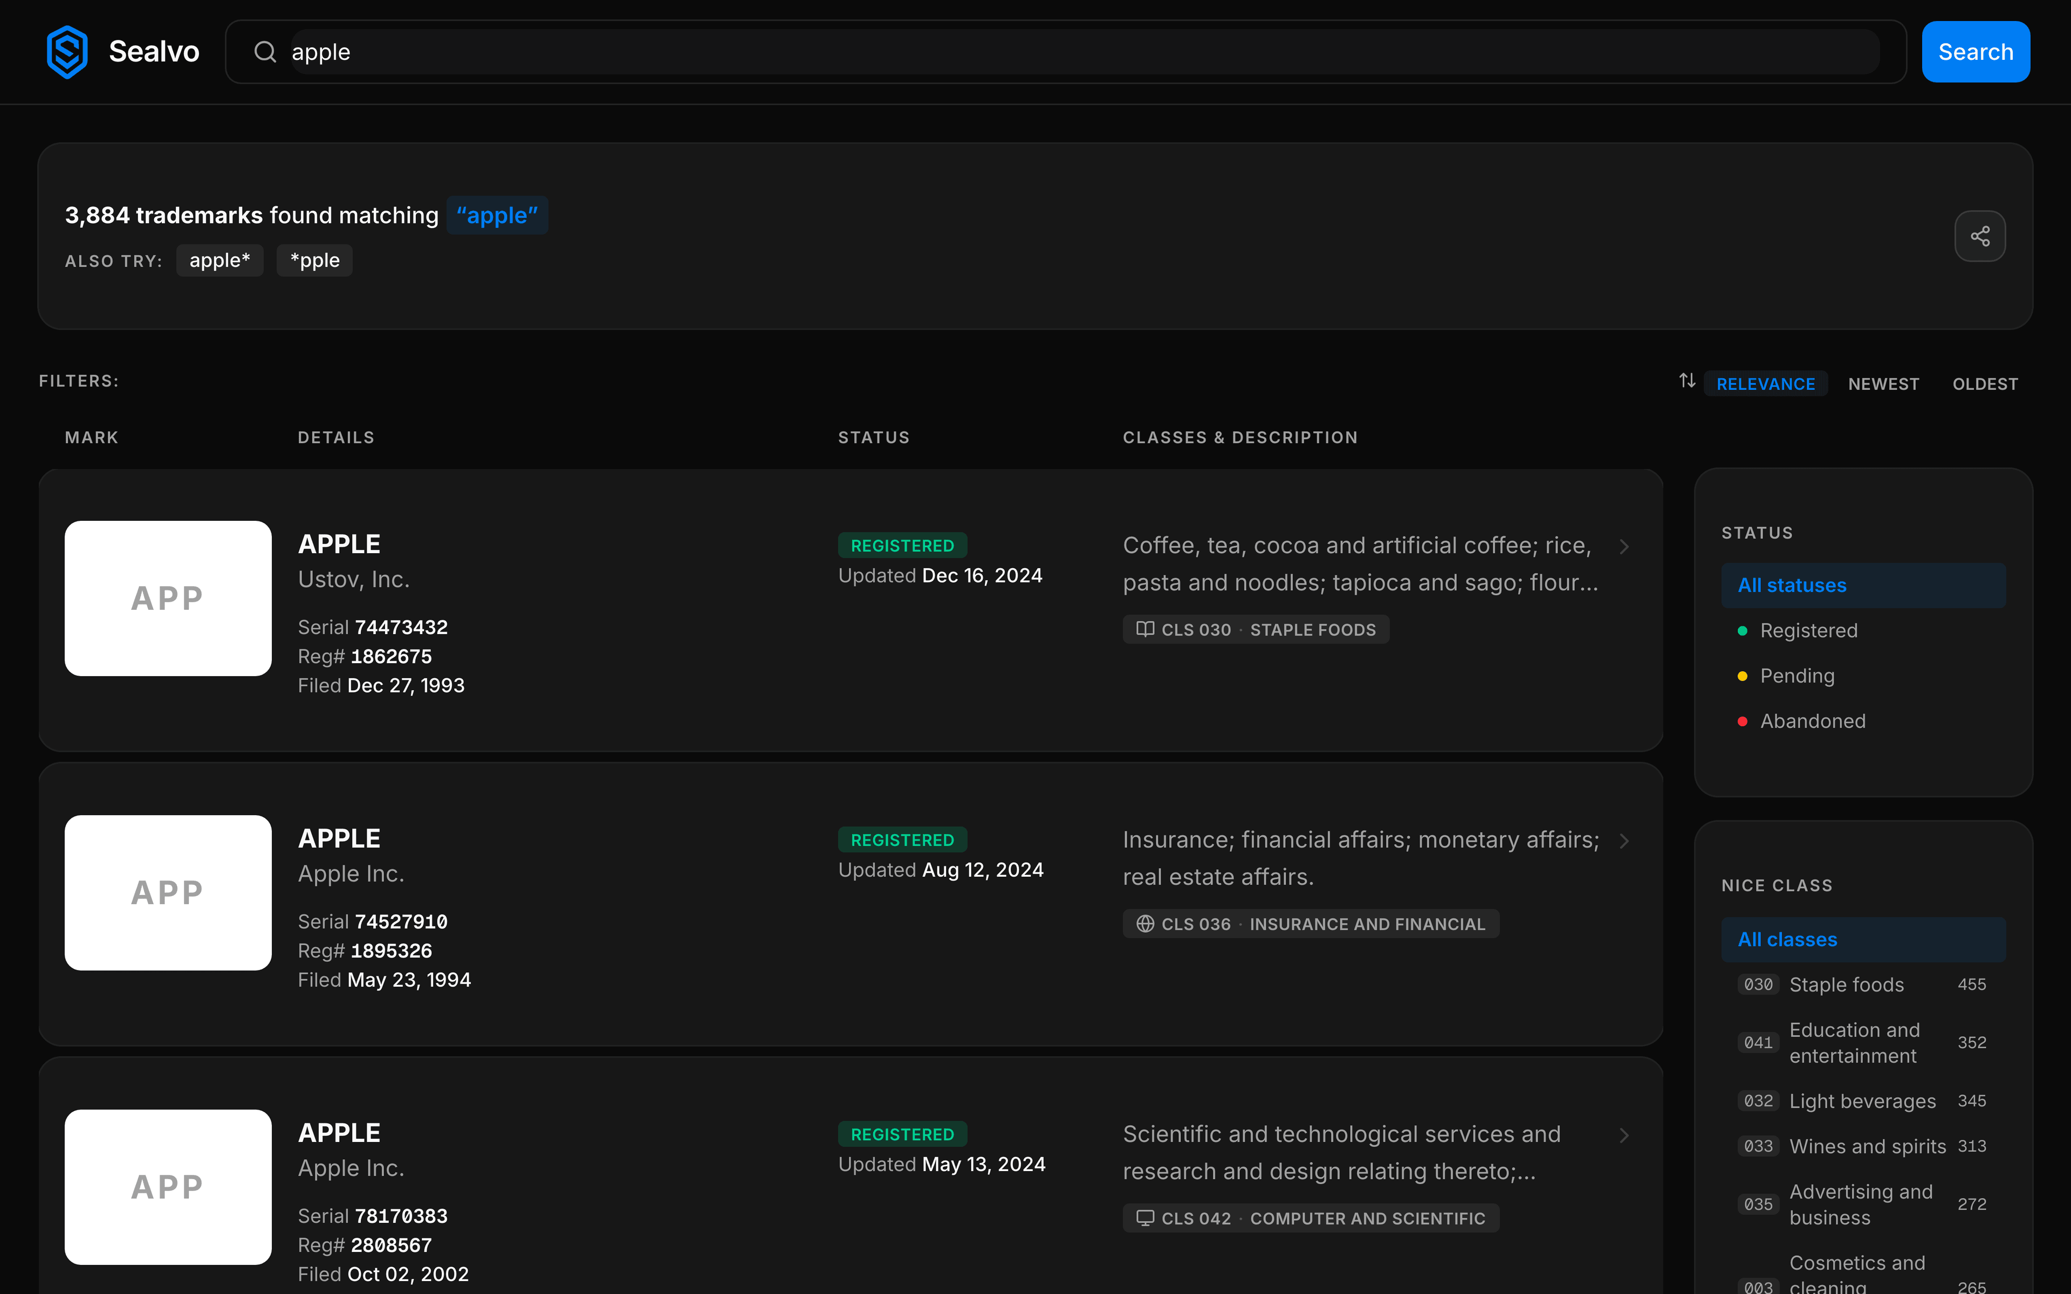The image size is (2071, 1294).
Task: Click registration number 1895326
Action: (391, 951)
